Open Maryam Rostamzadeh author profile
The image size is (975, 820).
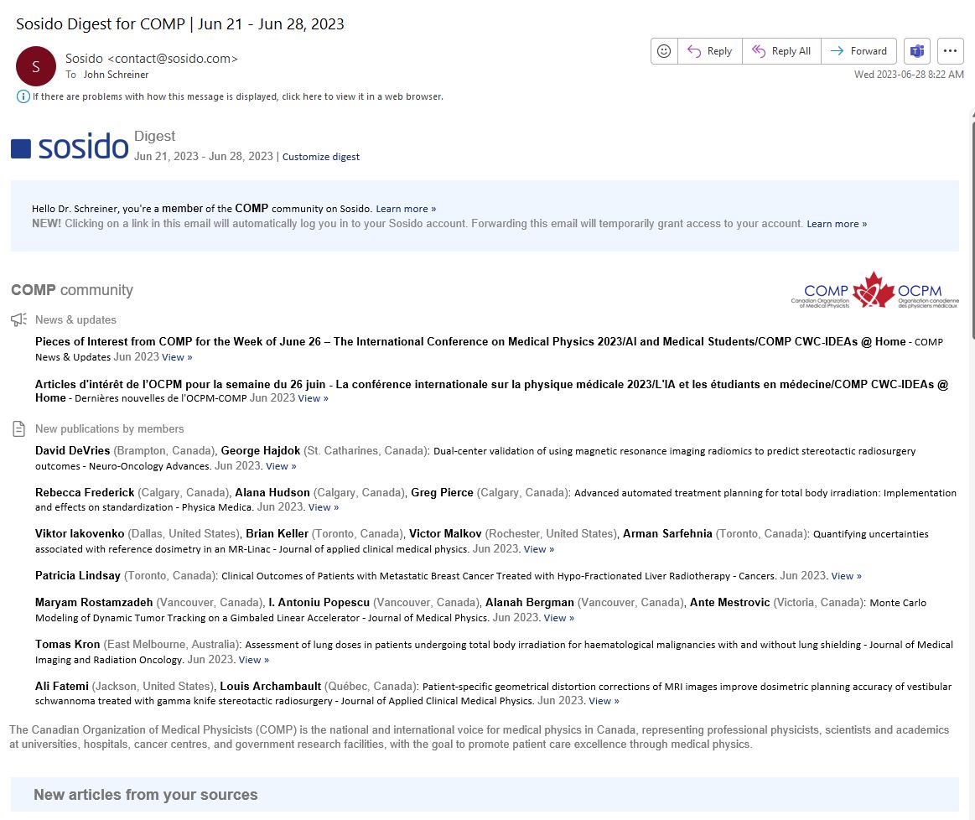[94, 602]
